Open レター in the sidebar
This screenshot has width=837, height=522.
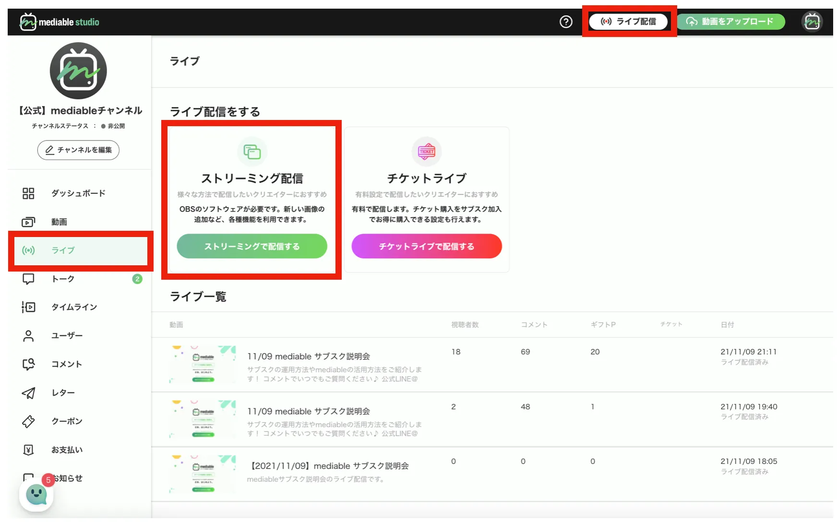(x=63, y=393)
